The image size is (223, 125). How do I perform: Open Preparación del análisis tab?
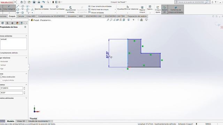point(137,16)
